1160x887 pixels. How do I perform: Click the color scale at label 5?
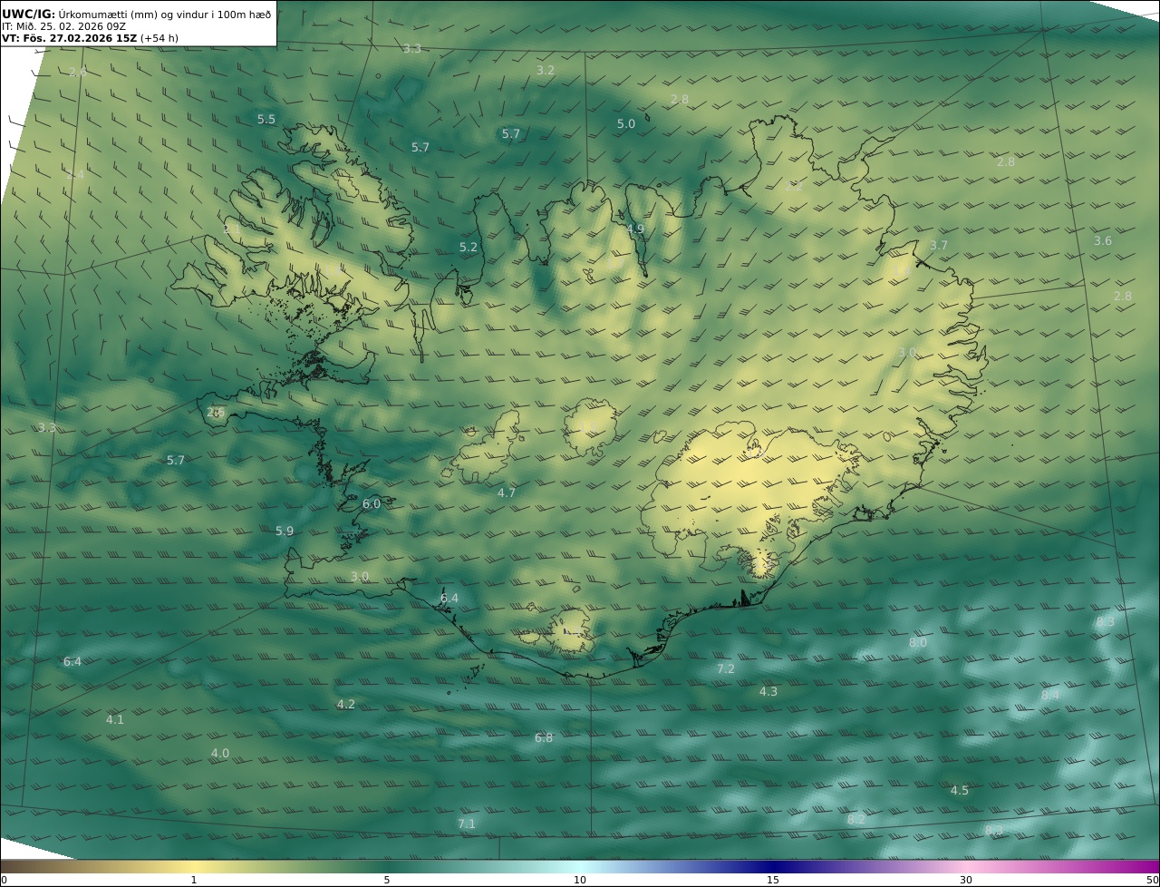387,880
